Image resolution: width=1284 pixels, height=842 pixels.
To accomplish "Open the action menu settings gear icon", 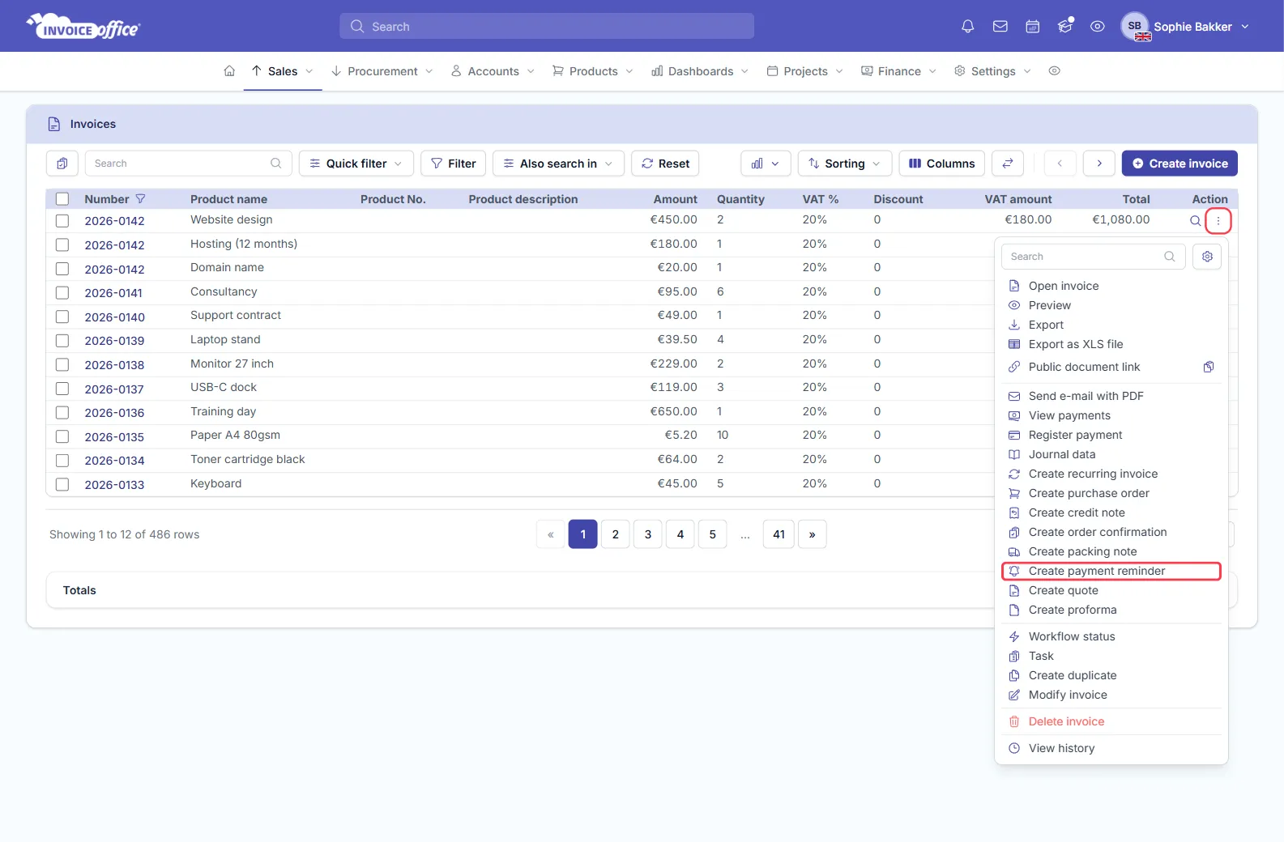I will (1207, 257).
